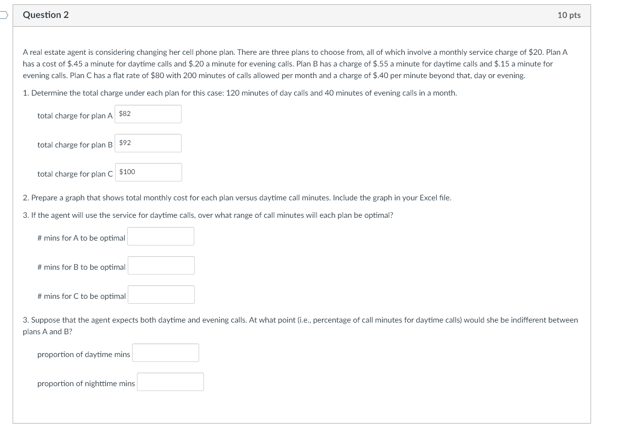Screen dimensions: 643x424
Task: Click the total charge for plan B field
Action: 148,143
